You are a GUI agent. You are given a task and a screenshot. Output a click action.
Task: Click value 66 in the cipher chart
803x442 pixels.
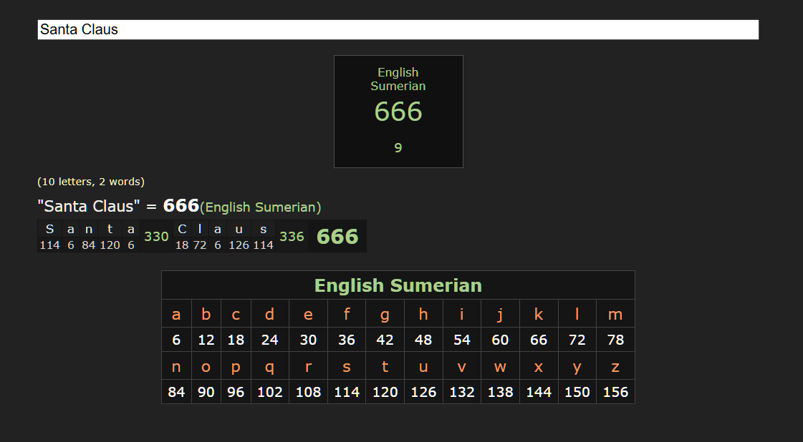tap(538, 340)
